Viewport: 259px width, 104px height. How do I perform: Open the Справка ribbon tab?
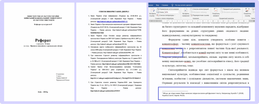(x=165, y=5)
